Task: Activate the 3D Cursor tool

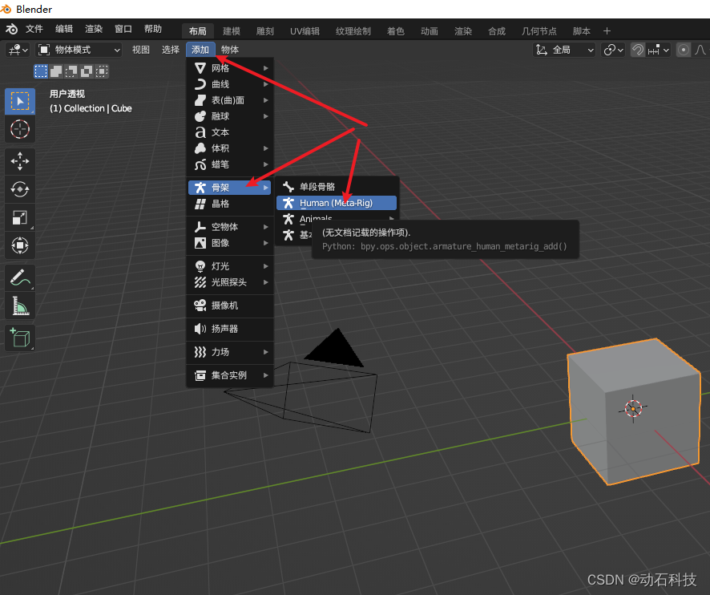Action: click(20, 129)
